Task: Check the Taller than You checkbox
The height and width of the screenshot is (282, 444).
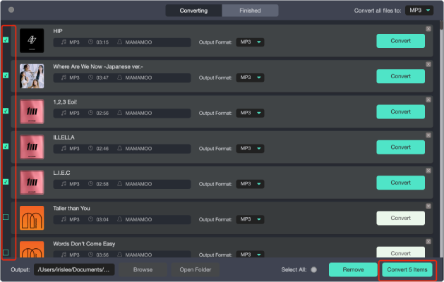Action: pos(6,217)
